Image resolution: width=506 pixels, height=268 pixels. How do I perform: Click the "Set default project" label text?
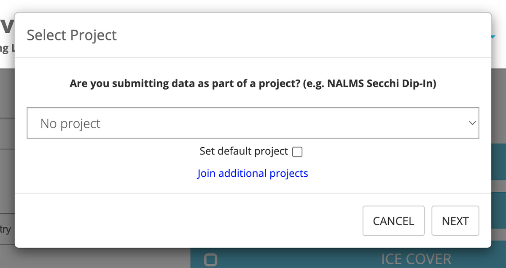tap(244, 151)
